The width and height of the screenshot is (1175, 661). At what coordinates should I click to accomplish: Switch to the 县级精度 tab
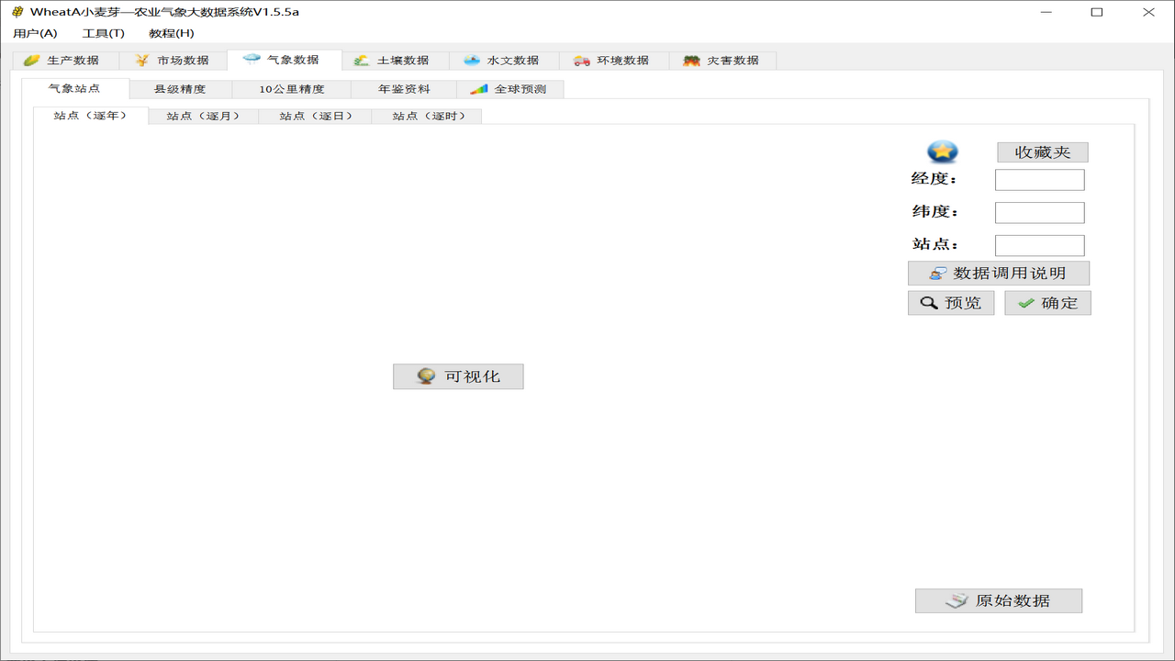(180, 89)
